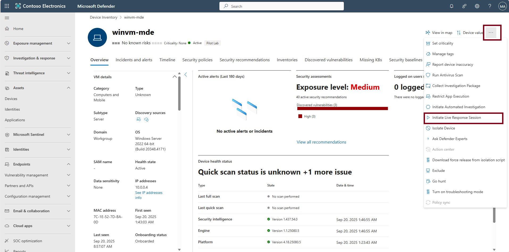The image size is (509, 252).
Task: Open Devices under Assets
Action: [11, 99]
